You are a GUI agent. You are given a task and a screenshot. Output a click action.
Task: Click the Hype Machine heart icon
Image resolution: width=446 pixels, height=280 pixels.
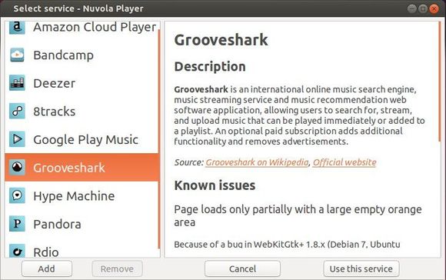[x=17, y=195]
